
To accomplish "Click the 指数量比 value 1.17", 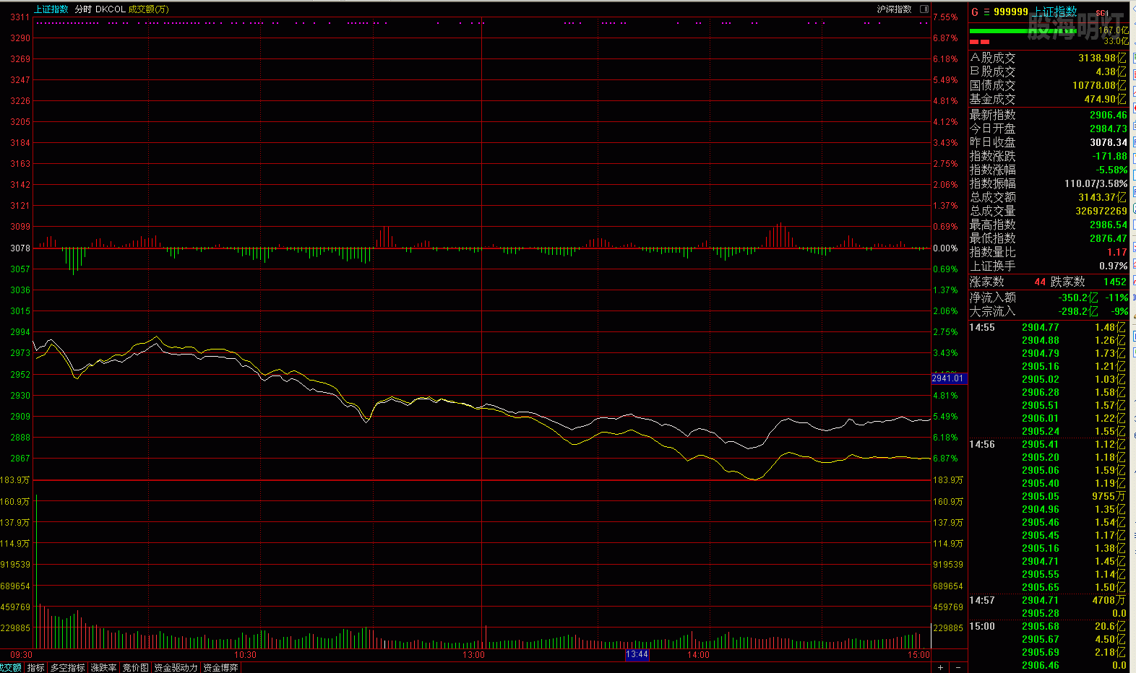I will (x=1117, y=252).
